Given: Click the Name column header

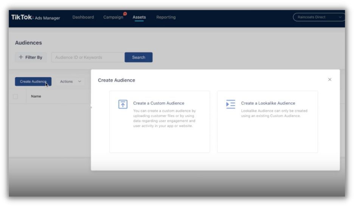Looking at the screenshot, I should pyautogui.click(x=36, y=97).
